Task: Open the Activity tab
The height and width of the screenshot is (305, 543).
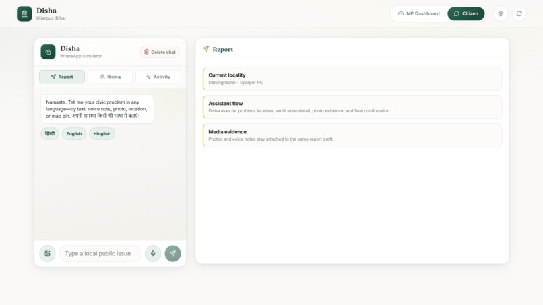Action: (158, 77)
